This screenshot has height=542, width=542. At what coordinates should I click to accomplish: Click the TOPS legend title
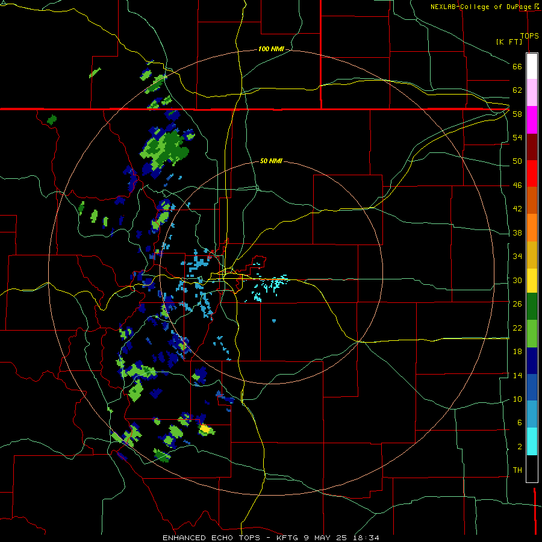pyautogui.click(x=529, y=36)
